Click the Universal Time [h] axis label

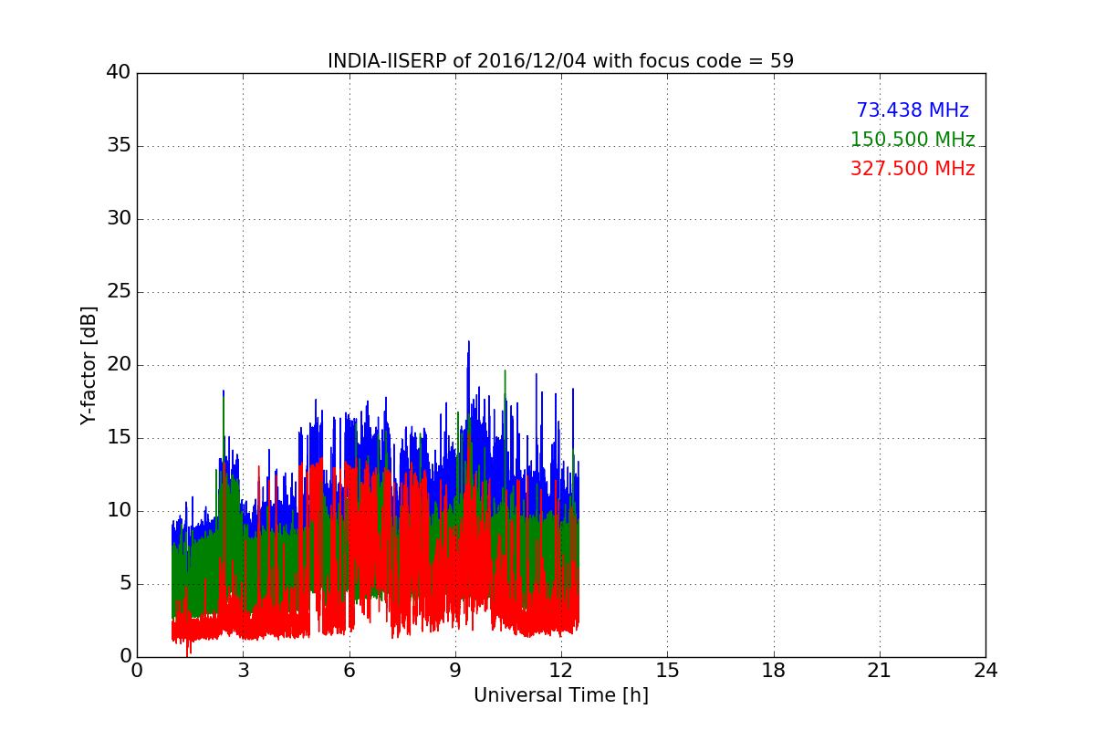(560, 695)
